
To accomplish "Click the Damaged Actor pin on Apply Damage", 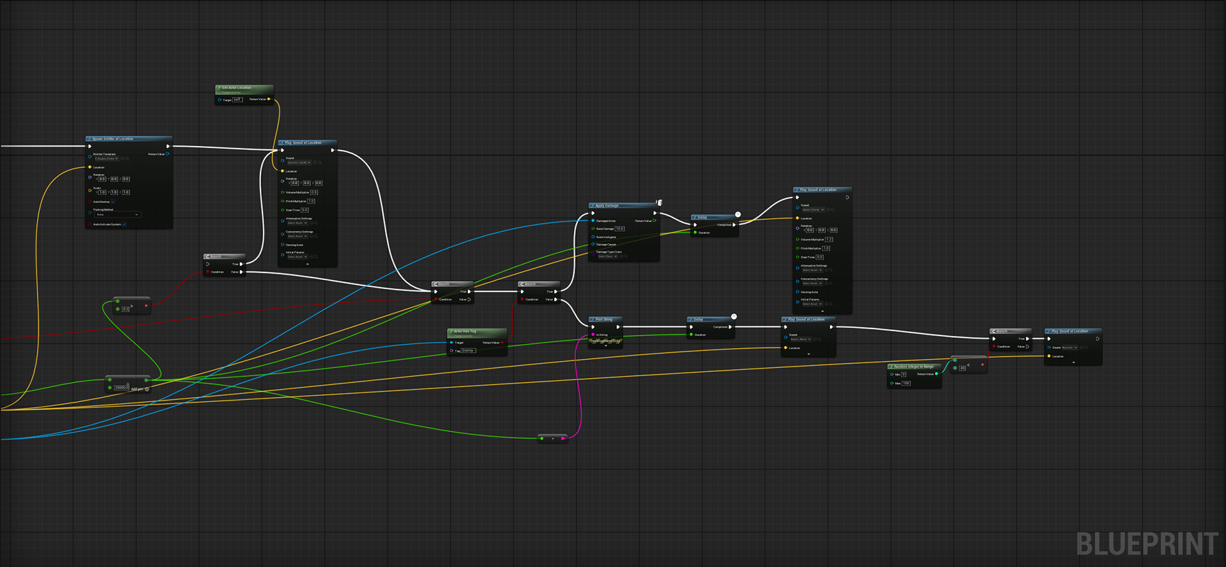I will coord(593,221).
